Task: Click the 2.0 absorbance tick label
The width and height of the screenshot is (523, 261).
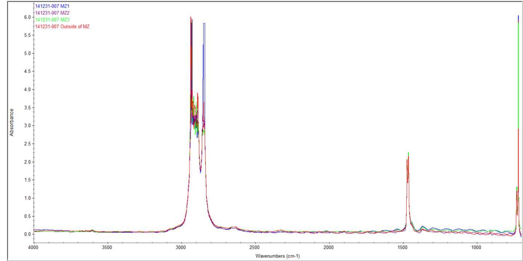Action: point(27,162)
